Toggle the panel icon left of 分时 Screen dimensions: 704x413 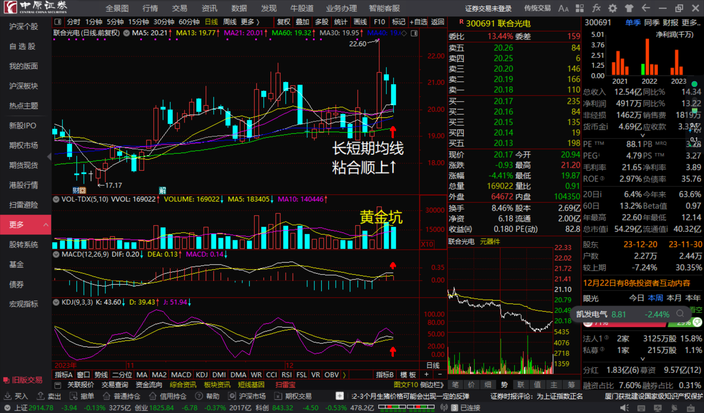click(x=58, y=22)
